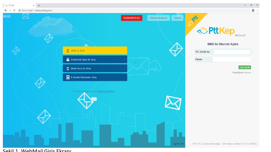The width and height of the screenshot is (271, 152).
Task: Click the 444 1 788 phone number
Action: [179, 144]
